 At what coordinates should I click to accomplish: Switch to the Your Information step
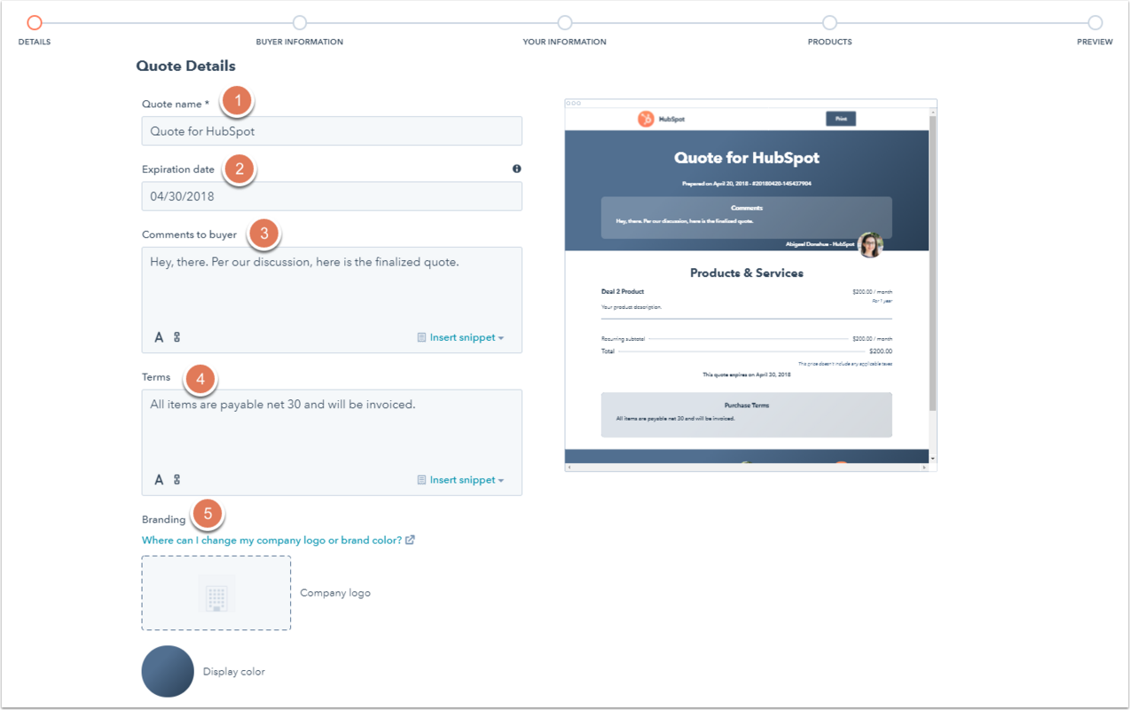(x=565, y=24)
